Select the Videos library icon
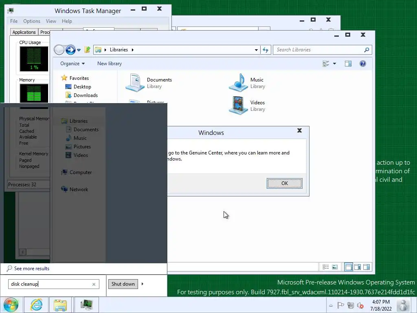This screenshot has height=313, width=417. [238, 106]
